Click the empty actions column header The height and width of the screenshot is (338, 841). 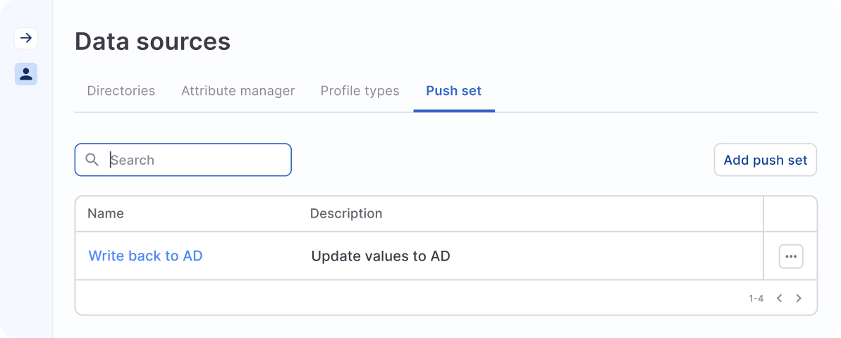[x=790, y=213]
